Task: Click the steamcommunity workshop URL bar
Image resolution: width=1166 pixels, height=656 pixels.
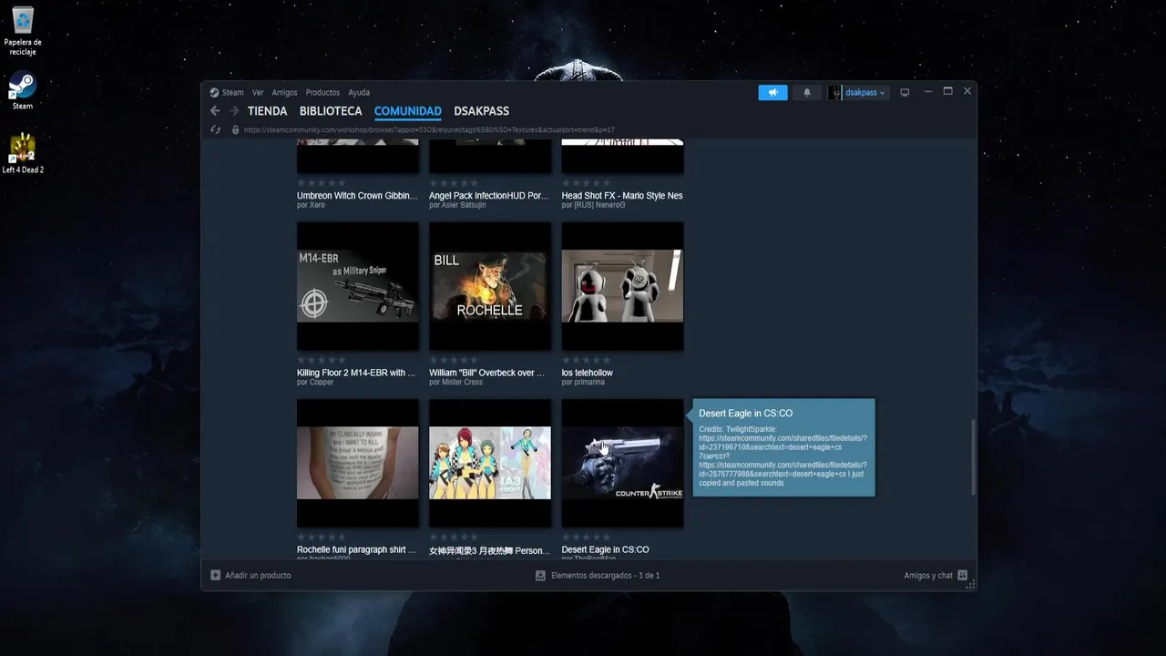Action: point(428,129)
